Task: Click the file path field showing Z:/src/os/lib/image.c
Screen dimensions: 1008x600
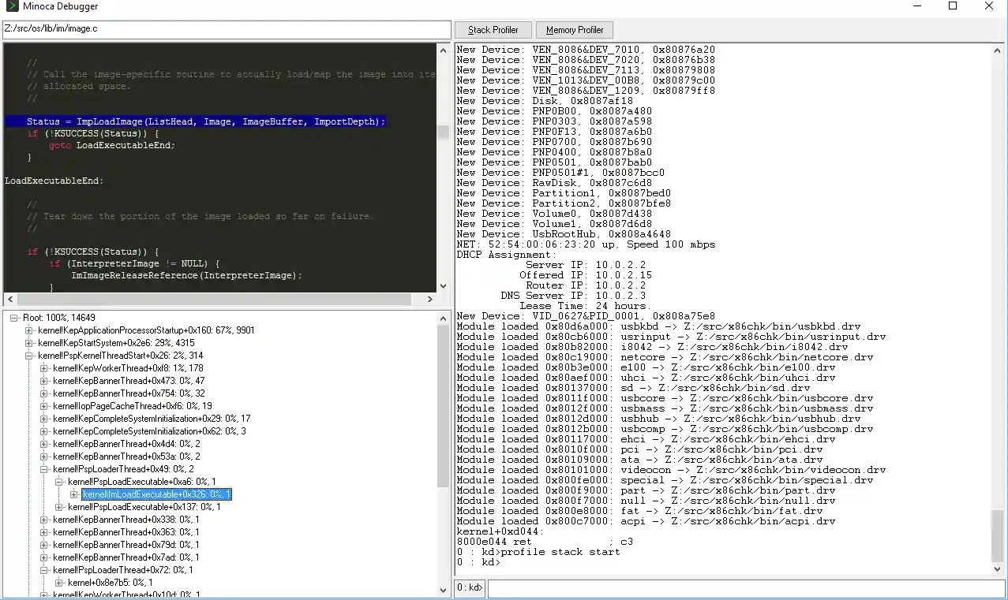Action: [225, 28]
